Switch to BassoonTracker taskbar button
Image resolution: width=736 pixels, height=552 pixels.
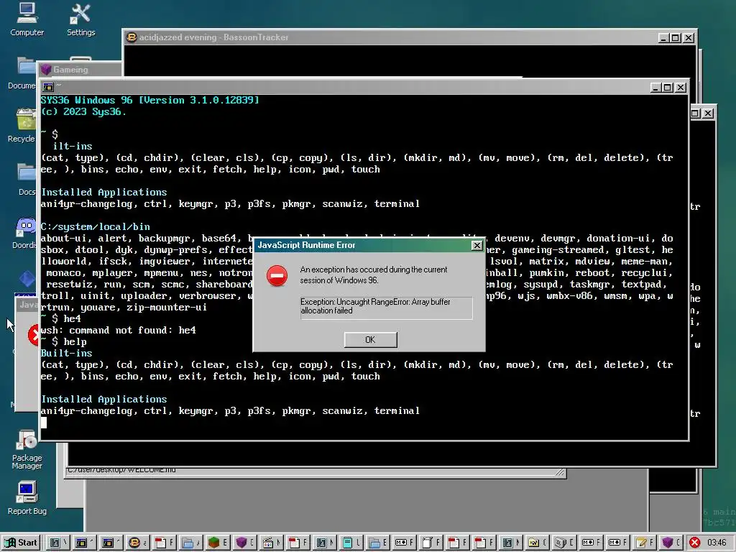[x=137, y=543]
